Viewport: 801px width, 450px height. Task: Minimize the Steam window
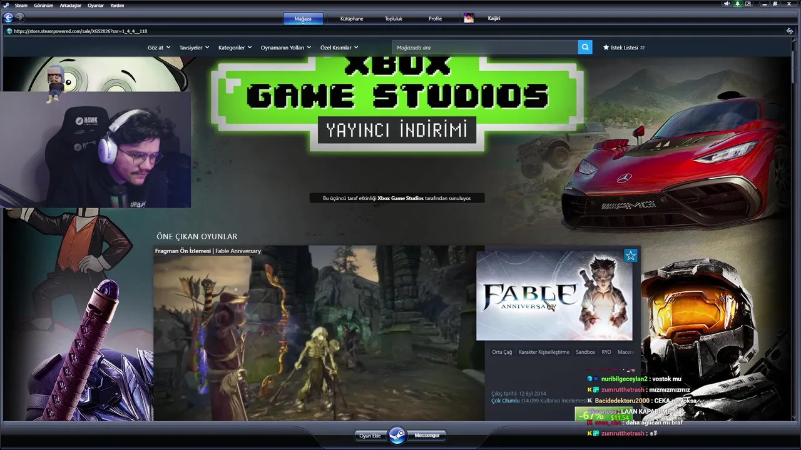point(765,4)
